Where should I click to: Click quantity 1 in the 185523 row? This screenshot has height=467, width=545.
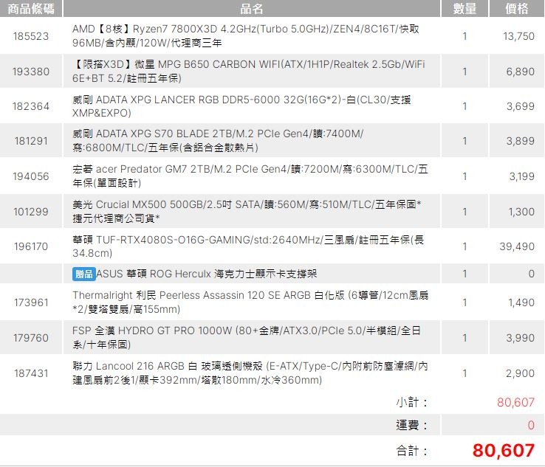[x=465, y=36]
